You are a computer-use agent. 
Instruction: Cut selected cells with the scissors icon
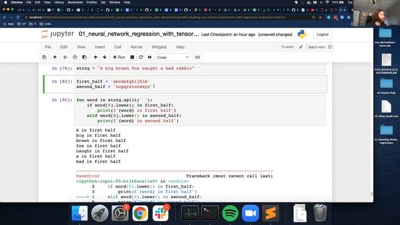(x=65, y=57)
